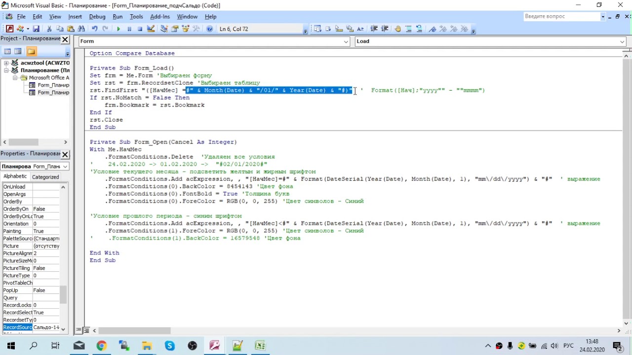Select the RecordSource property row

[31, 327]
